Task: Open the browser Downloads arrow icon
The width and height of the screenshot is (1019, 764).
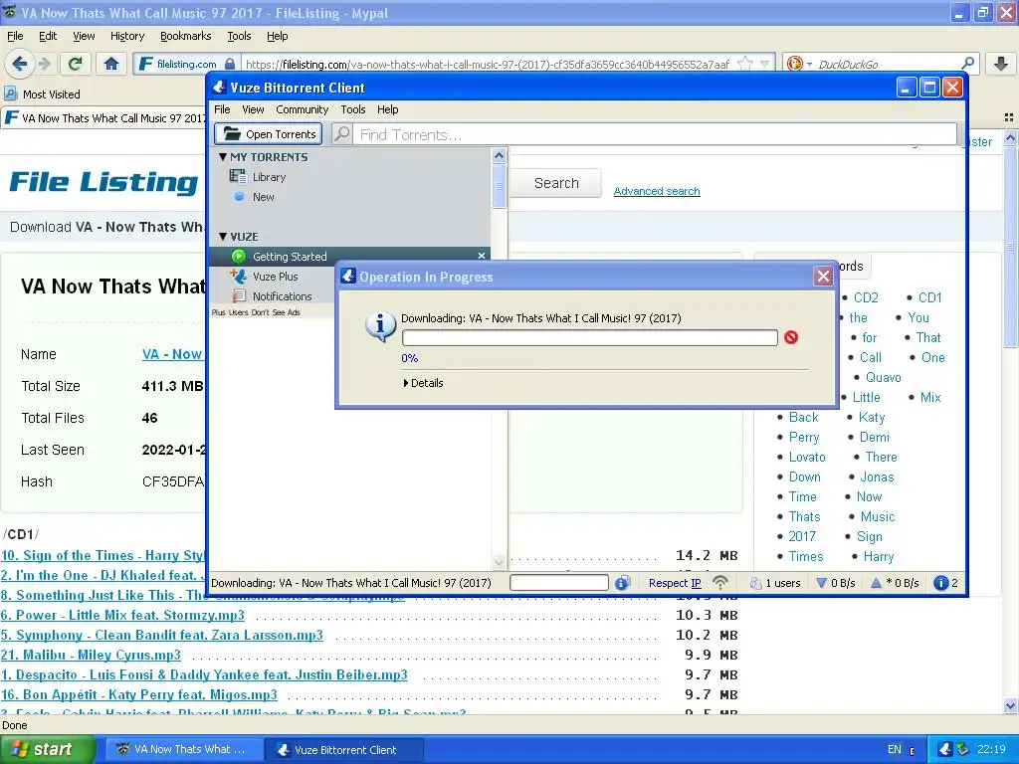Action: [x=1001, y=64]
